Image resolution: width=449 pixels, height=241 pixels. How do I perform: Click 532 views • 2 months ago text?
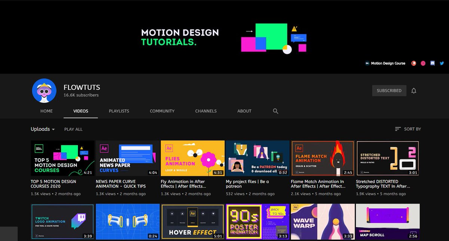(x=250, y=194)
